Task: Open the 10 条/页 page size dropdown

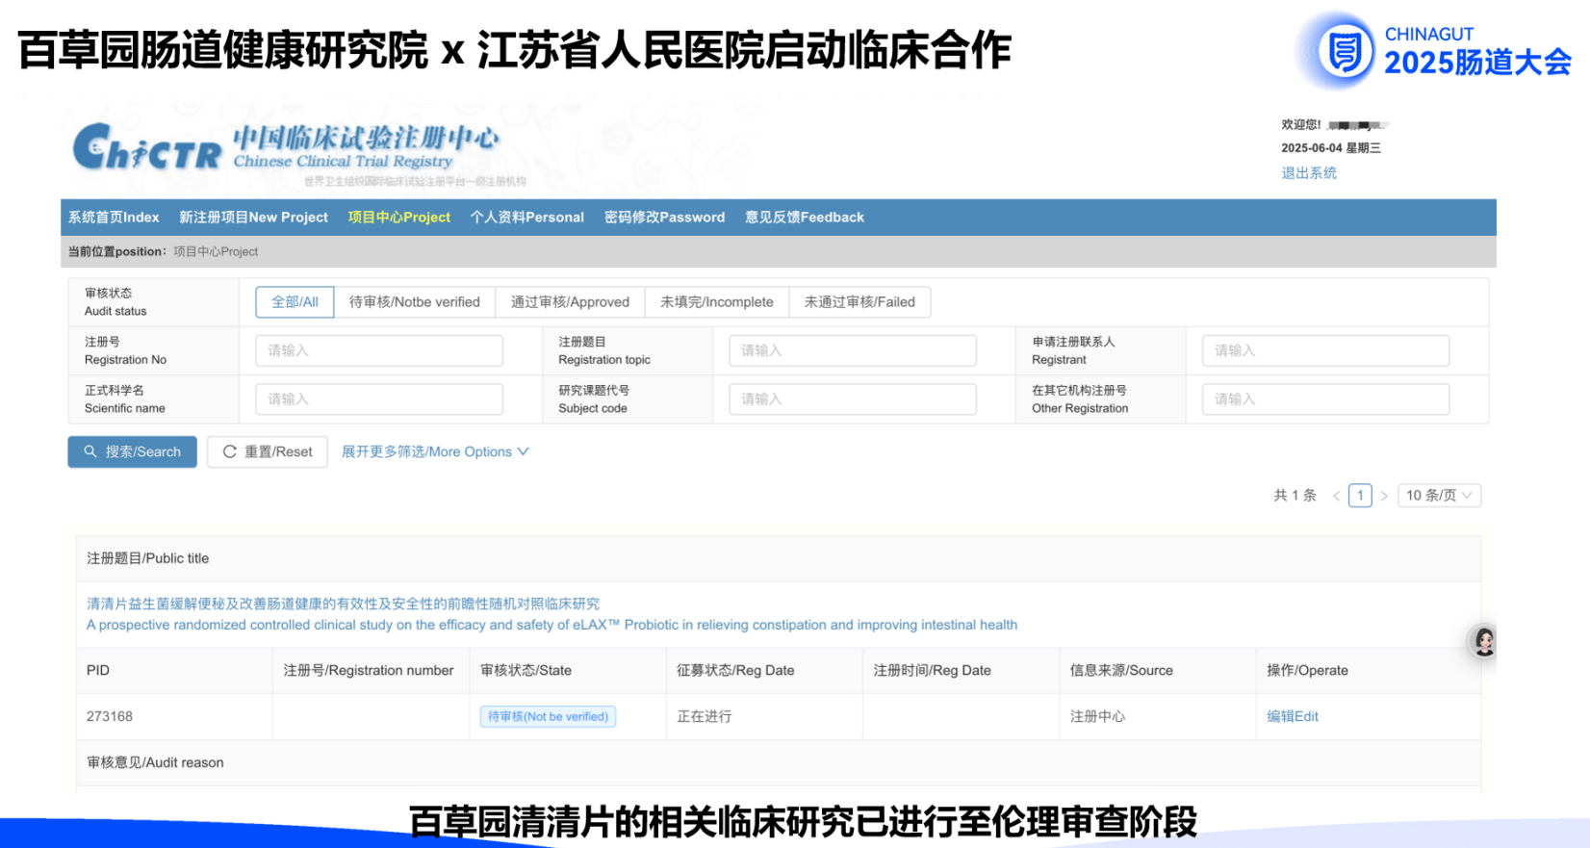Action: pyautogui.click(x=1439, y=496)
